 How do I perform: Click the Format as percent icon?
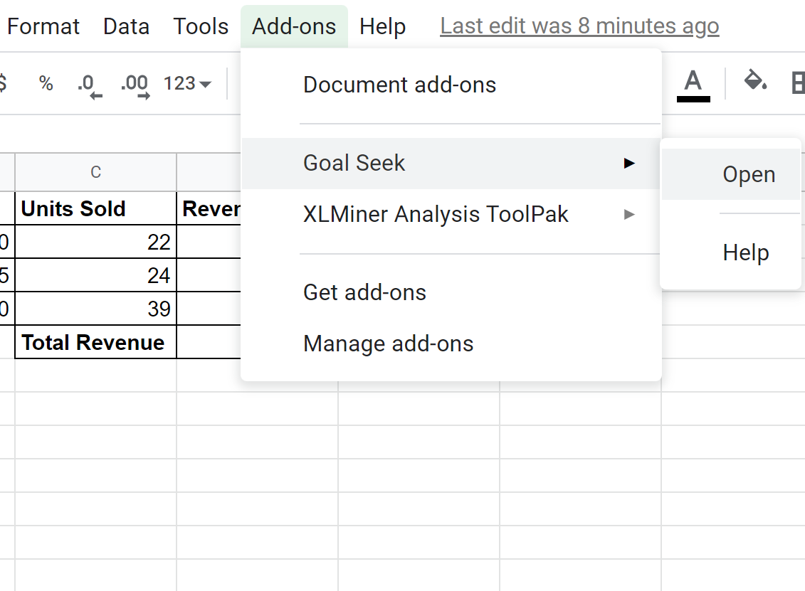pos(46,84)
